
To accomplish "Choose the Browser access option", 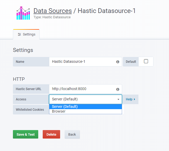I will pyautogui.click(x=85, y=111).
